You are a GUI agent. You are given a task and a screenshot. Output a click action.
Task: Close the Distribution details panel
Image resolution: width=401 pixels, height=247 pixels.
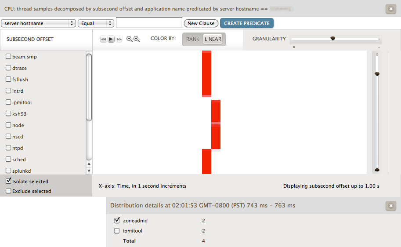[390, 206]
